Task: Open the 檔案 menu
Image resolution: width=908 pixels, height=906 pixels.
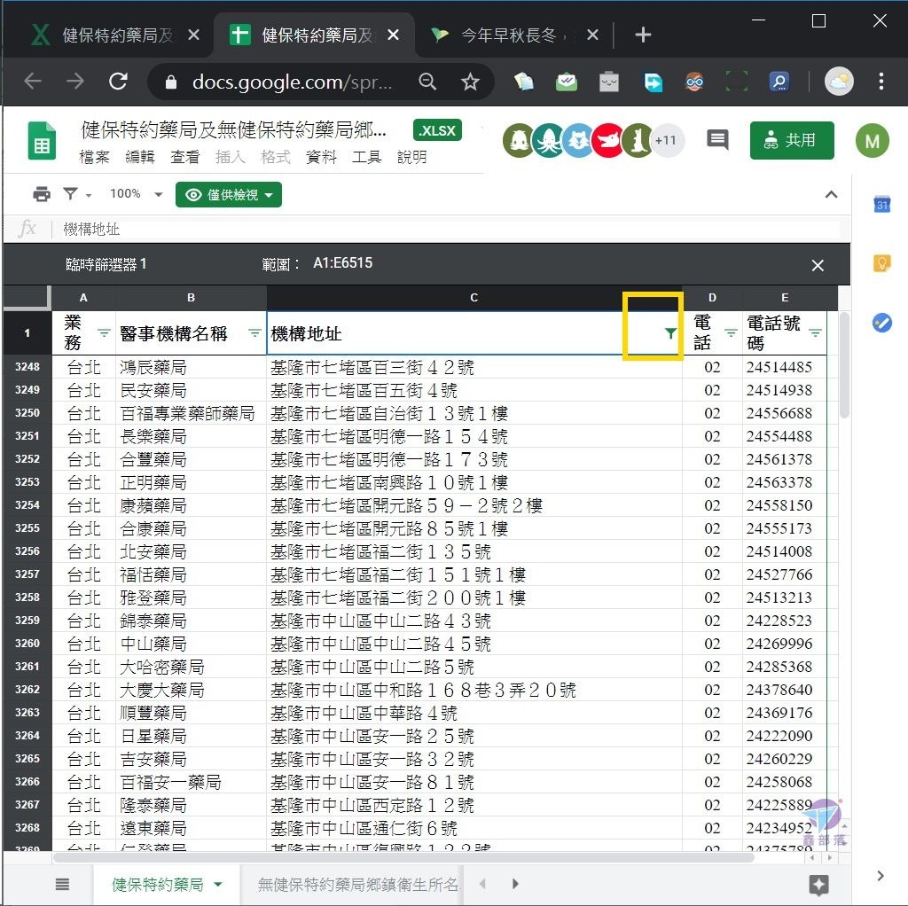Action: pos(94,157)
